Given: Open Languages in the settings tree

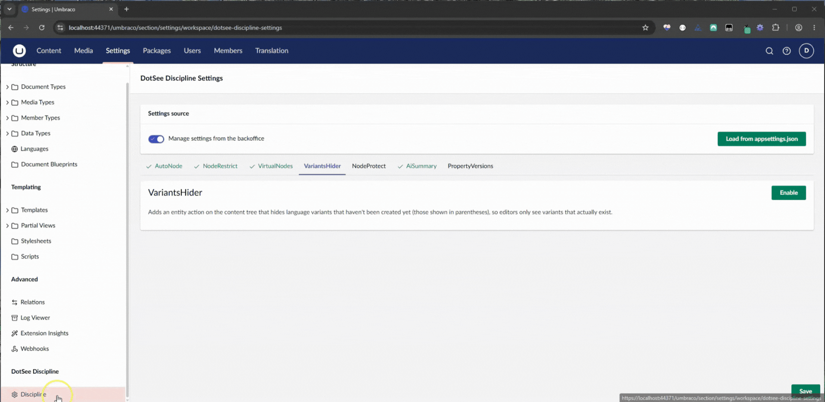Looking at the screenshot, I should 34,149.
